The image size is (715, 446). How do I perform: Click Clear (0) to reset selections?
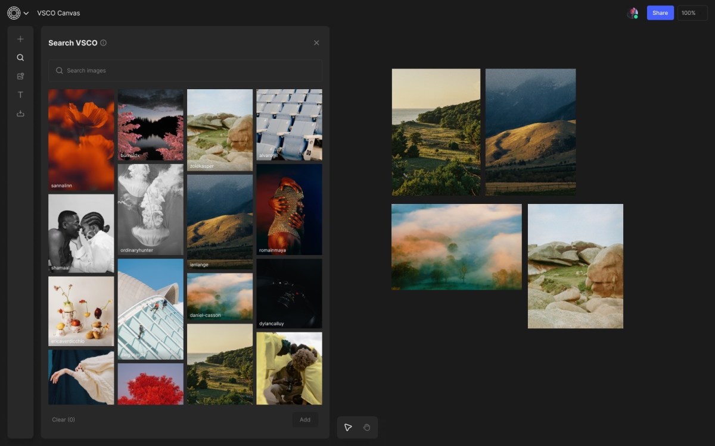[63, 419]
